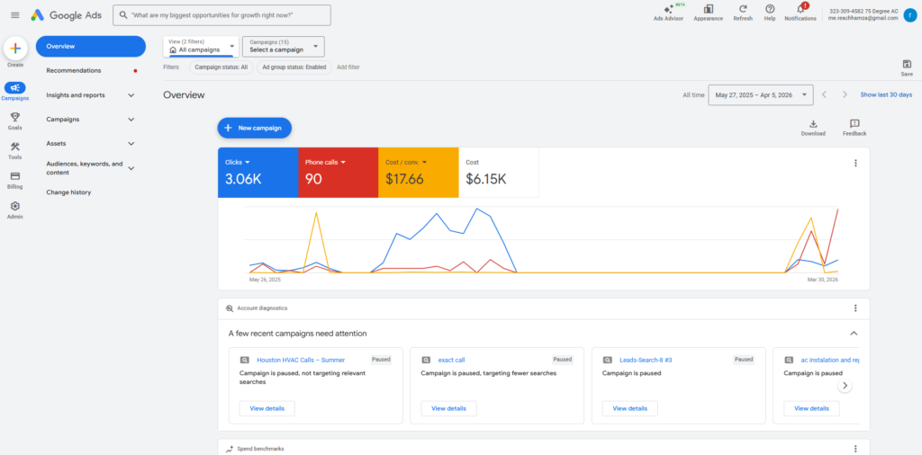
Task: Select the Cost metric tile
Action: click(x=499, y=173)
